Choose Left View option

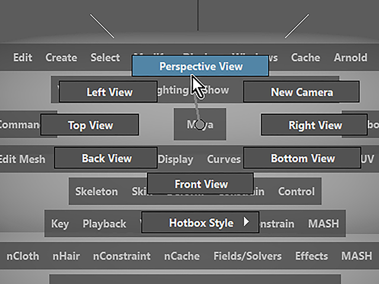point(108,92)
